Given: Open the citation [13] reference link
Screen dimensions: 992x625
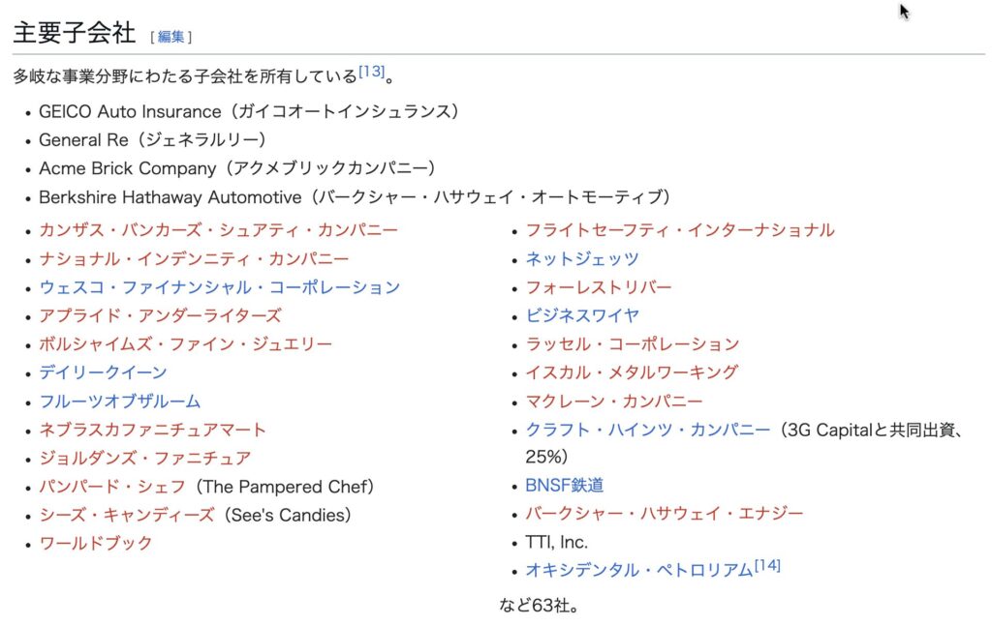Looking at the screenshot, I should tap(371, 72).
